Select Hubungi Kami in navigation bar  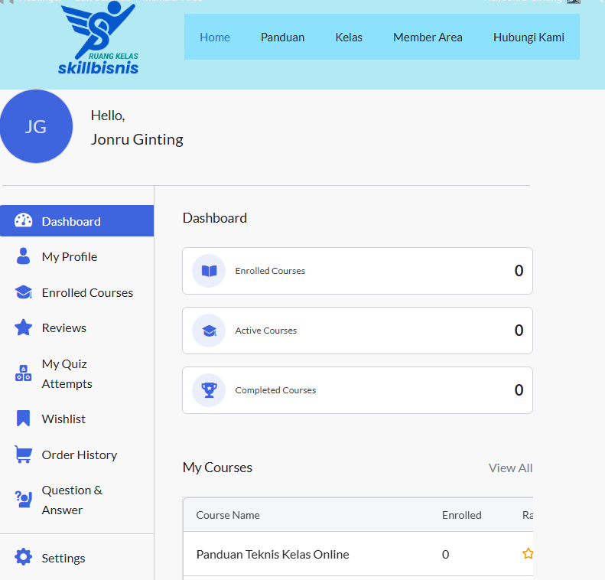click(x=529, y=37)
